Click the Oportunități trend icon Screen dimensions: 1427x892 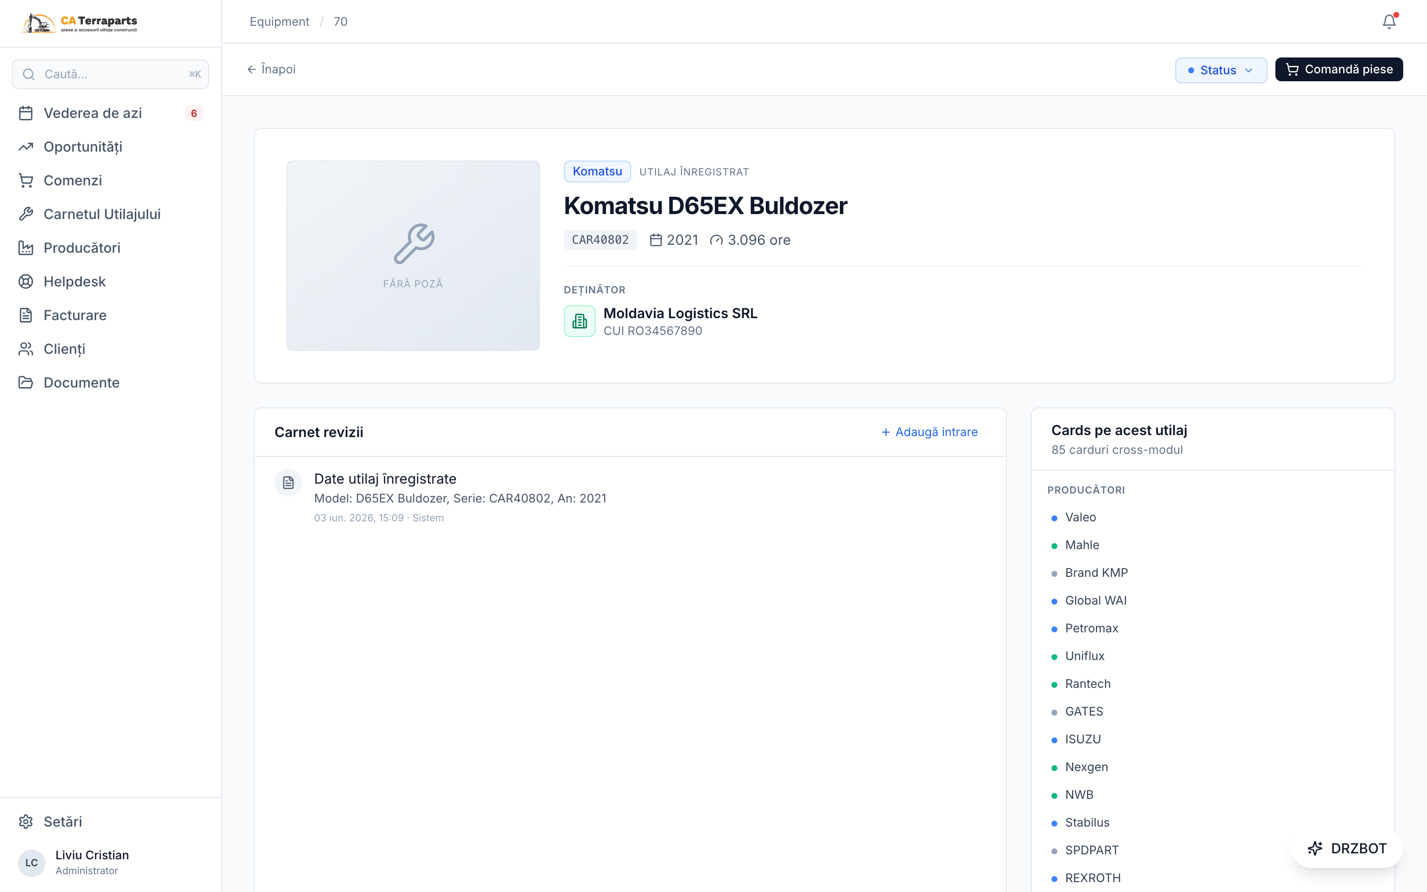(25, 147)
